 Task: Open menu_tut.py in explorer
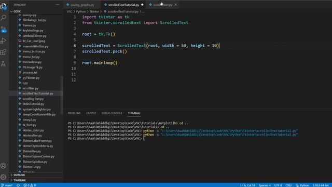31,57
